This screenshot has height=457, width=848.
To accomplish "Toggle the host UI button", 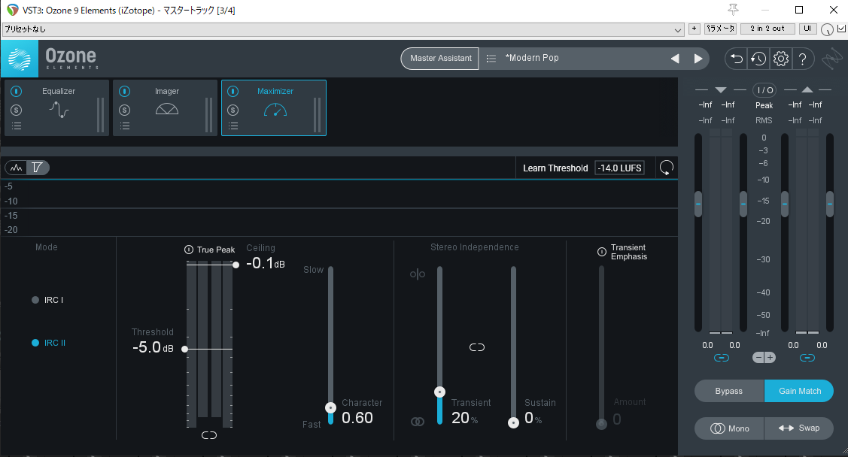I will coord(807,29).
